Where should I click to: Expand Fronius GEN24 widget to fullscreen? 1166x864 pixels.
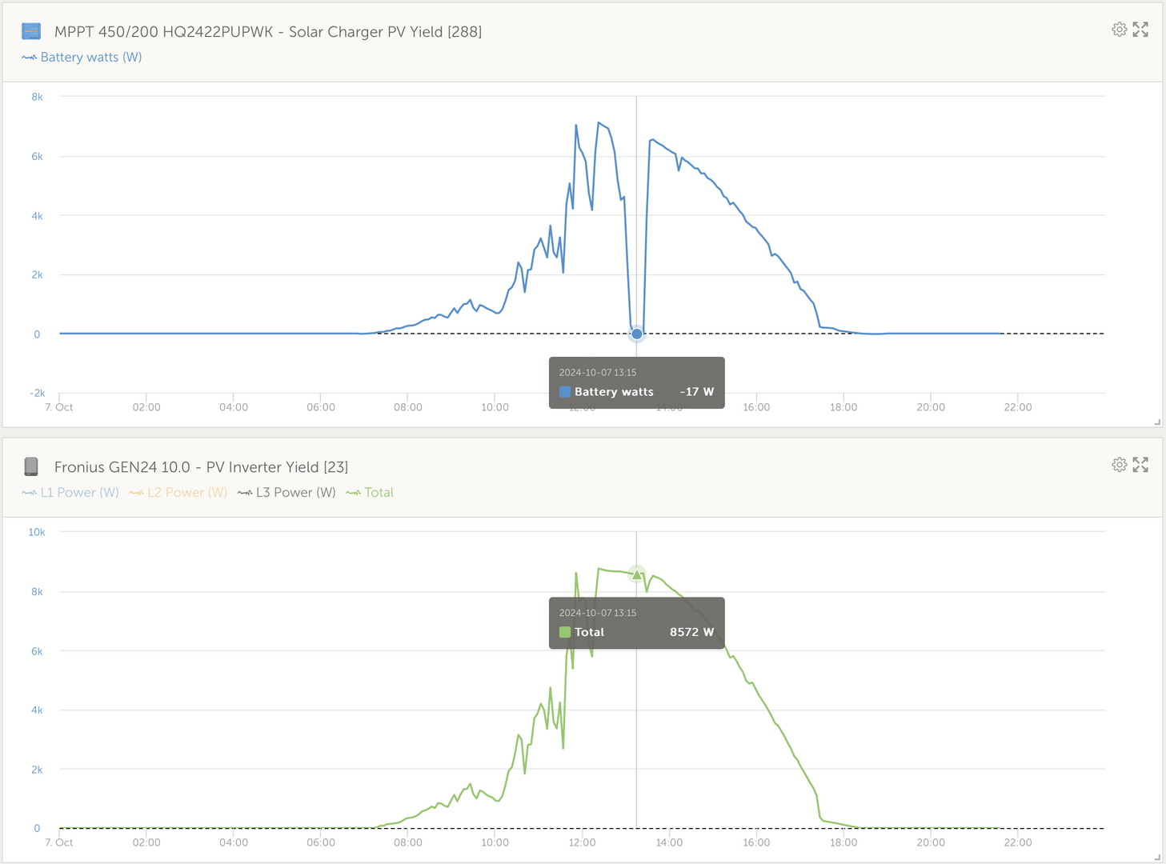coord(1140,465)
